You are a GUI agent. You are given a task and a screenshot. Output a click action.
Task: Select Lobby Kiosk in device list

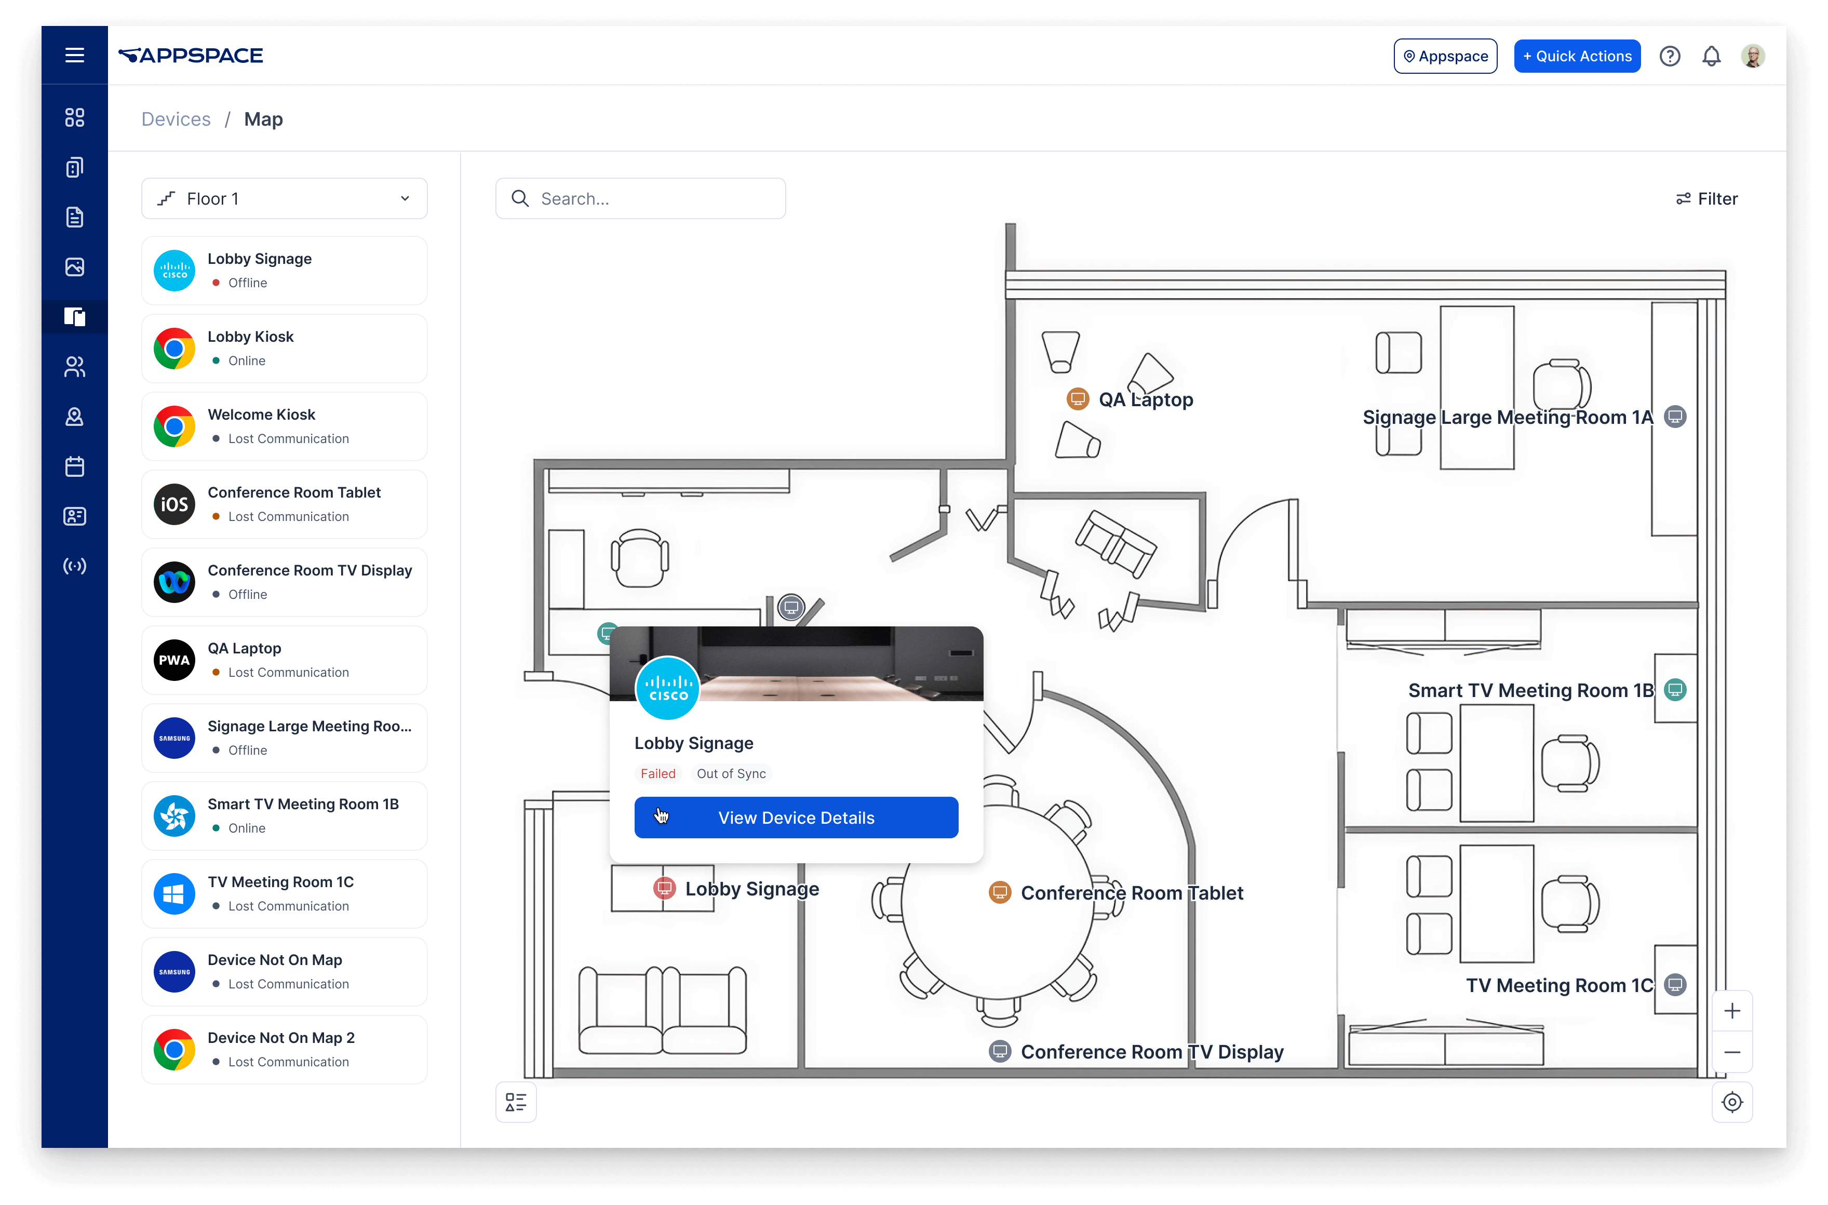click(284, 348)
